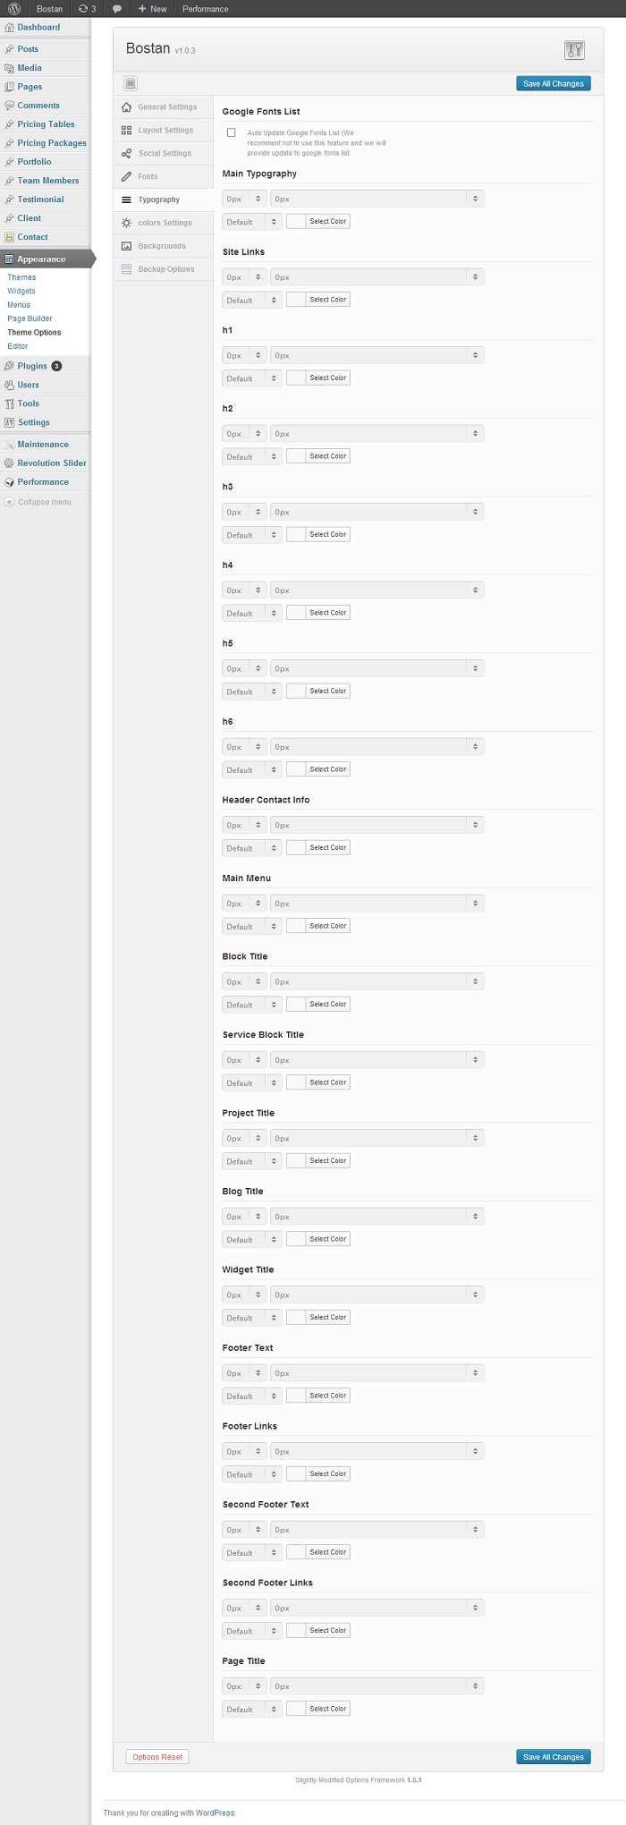This screenshot has height=1825, width=626.
Task: Open the h2 Select Color swatch
Action: [x=296, y=456]
